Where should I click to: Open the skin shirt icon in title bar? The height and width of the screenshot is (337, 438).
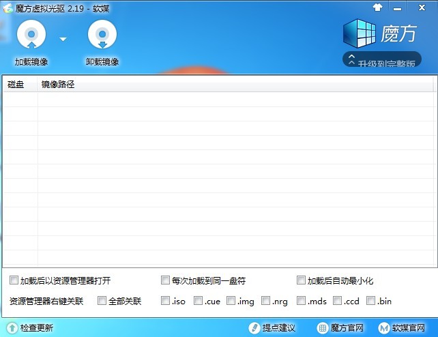click(377, 8)
